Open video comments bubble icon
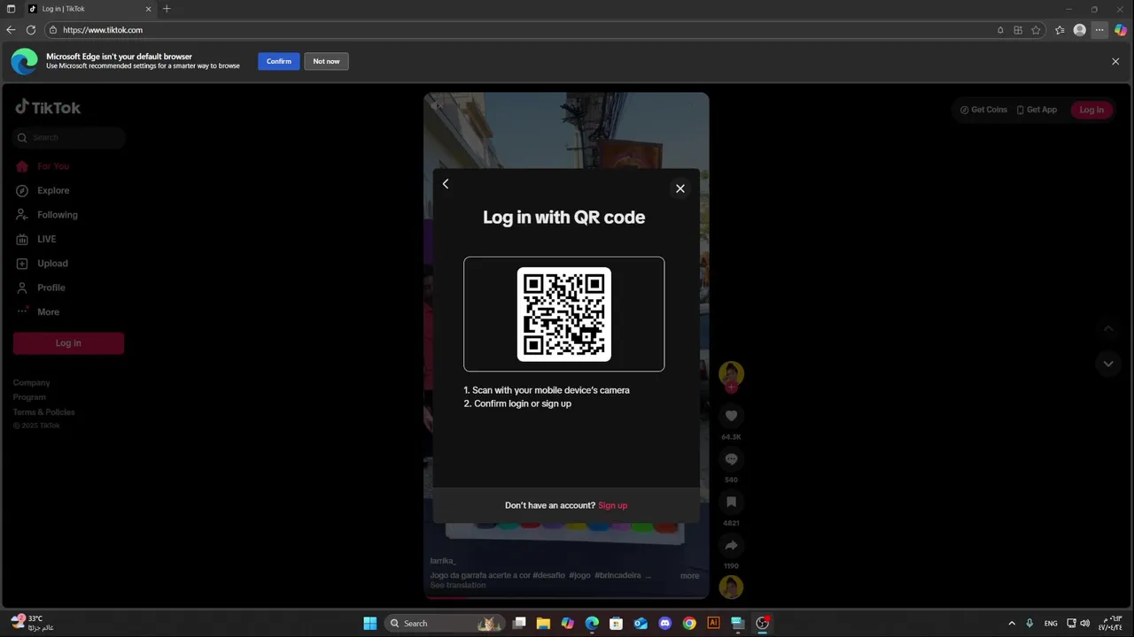1134x637 pixels. click(731, 459)
